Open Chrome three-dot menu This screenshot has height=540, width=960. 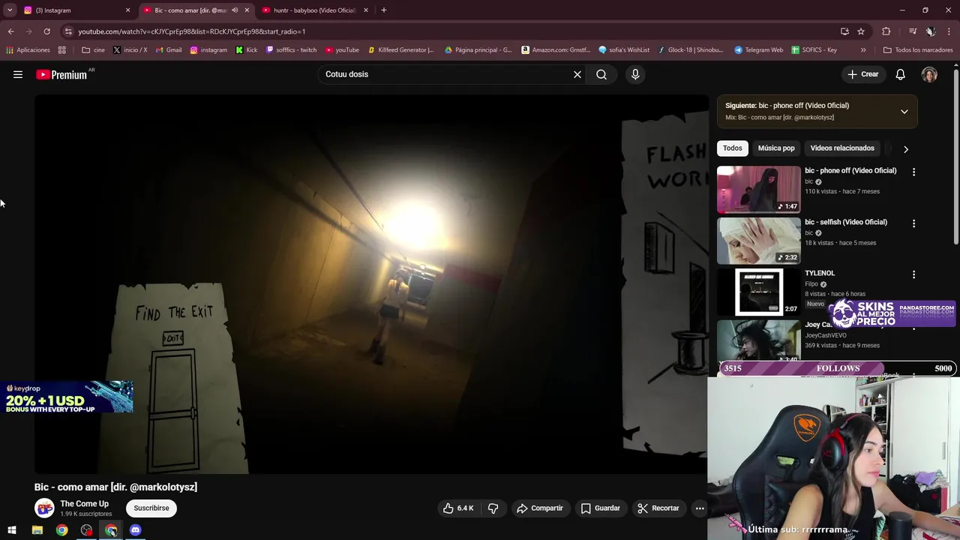[949, 31]
